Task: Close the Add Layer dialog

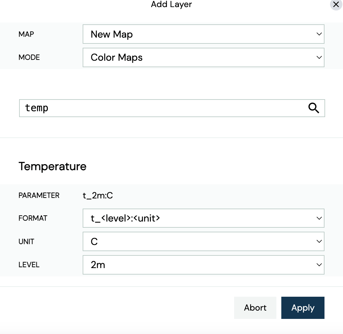Action: click(336, 4)
